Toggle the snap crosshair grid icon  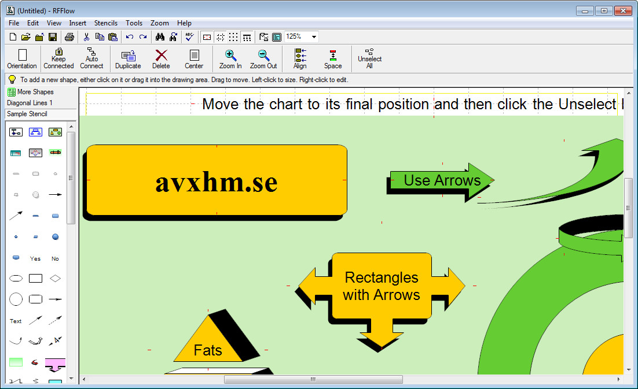click(x=220, y=38)
